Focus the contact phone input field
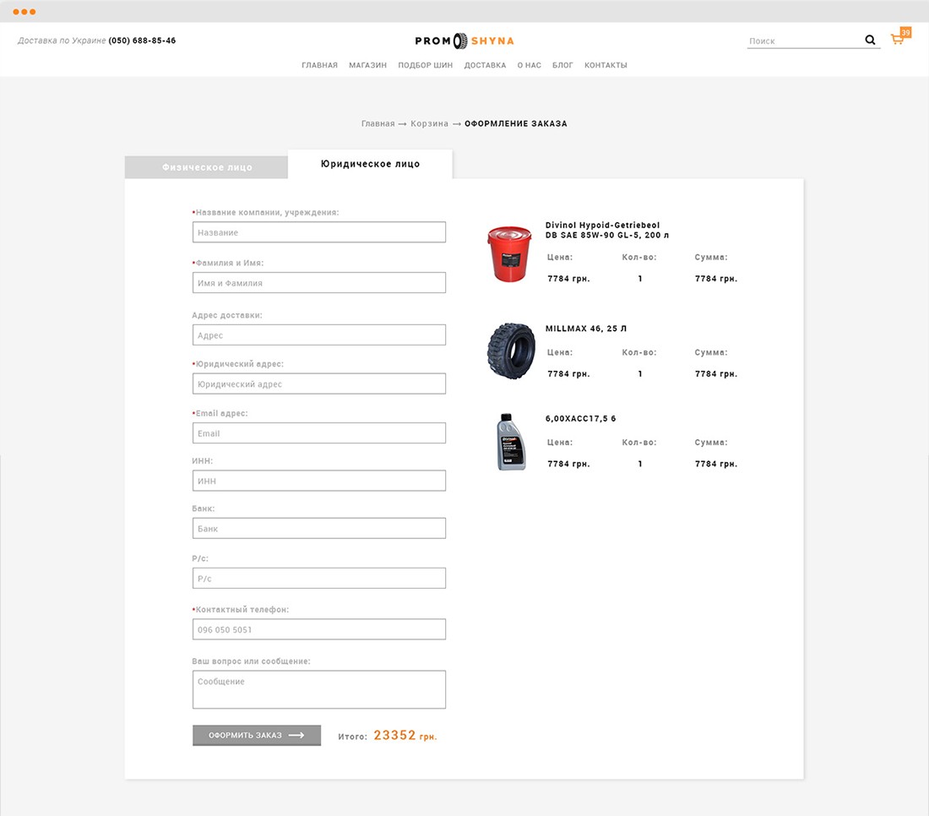This screenshot has height=816, width=929. click(318, 629)
